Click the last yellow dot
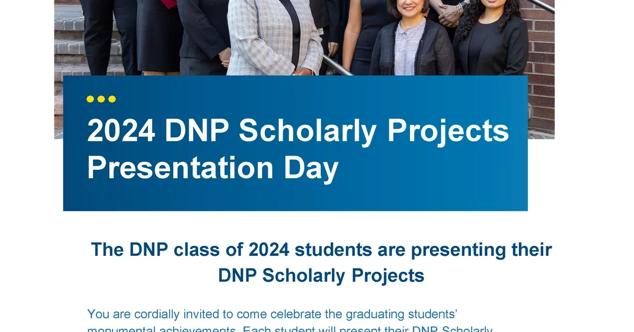The width and height of the screenshot is (634, 332). [112, 99]
